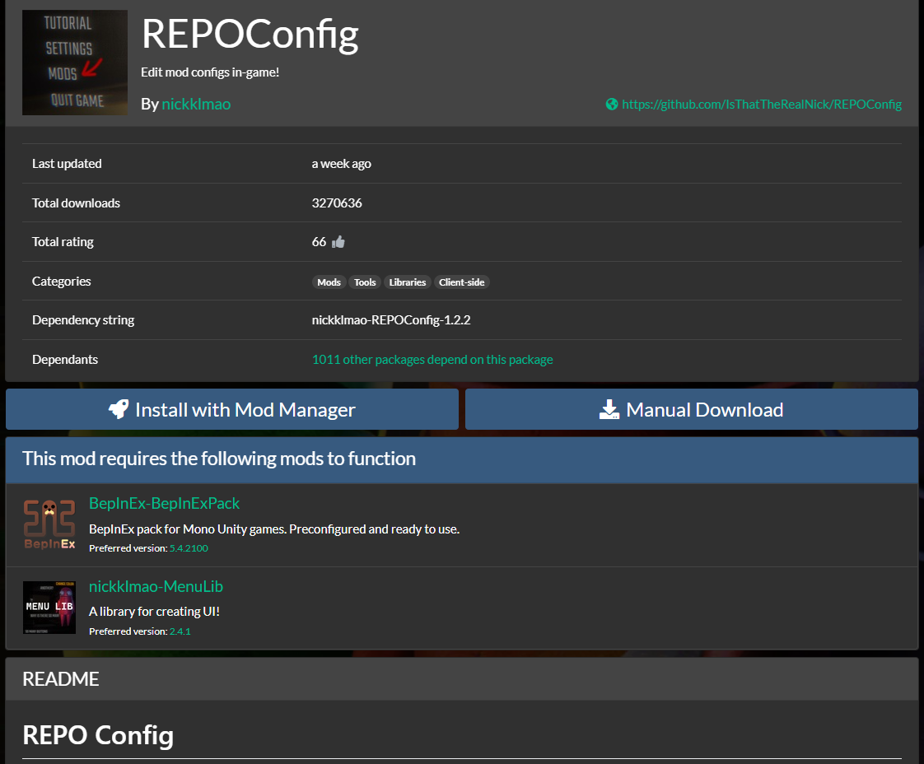Click the 'Last updated' row label
This screenshot has height=764, width=924.
pos(67,163)
